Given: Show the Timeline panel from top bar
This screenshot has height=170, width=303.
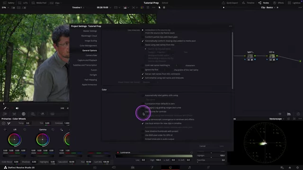Looking at the screenshot, I should (x=248, y=3).
